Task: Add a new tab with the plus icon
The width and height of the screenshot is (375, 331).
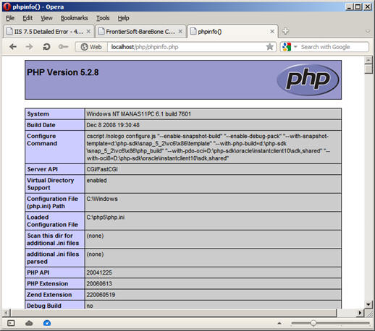Action: coord(285,31)
